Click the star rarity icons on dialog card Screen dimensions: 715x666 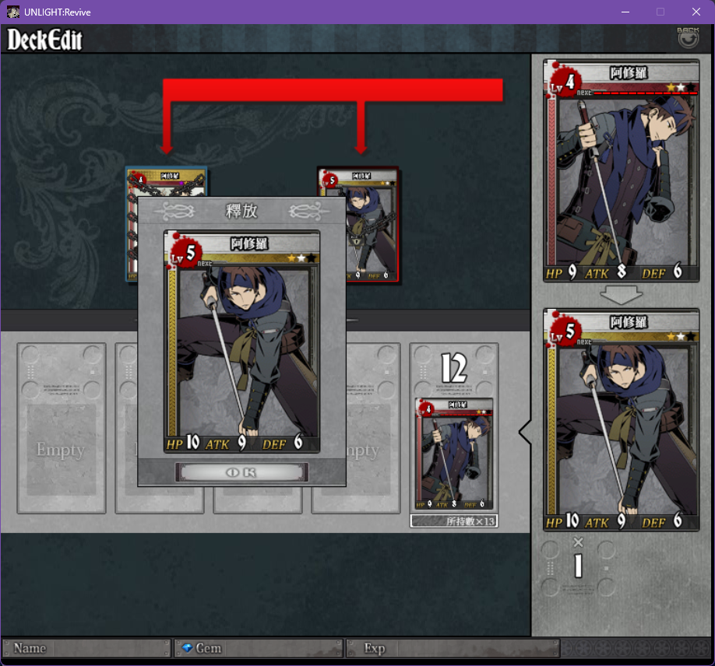point(301,258)
